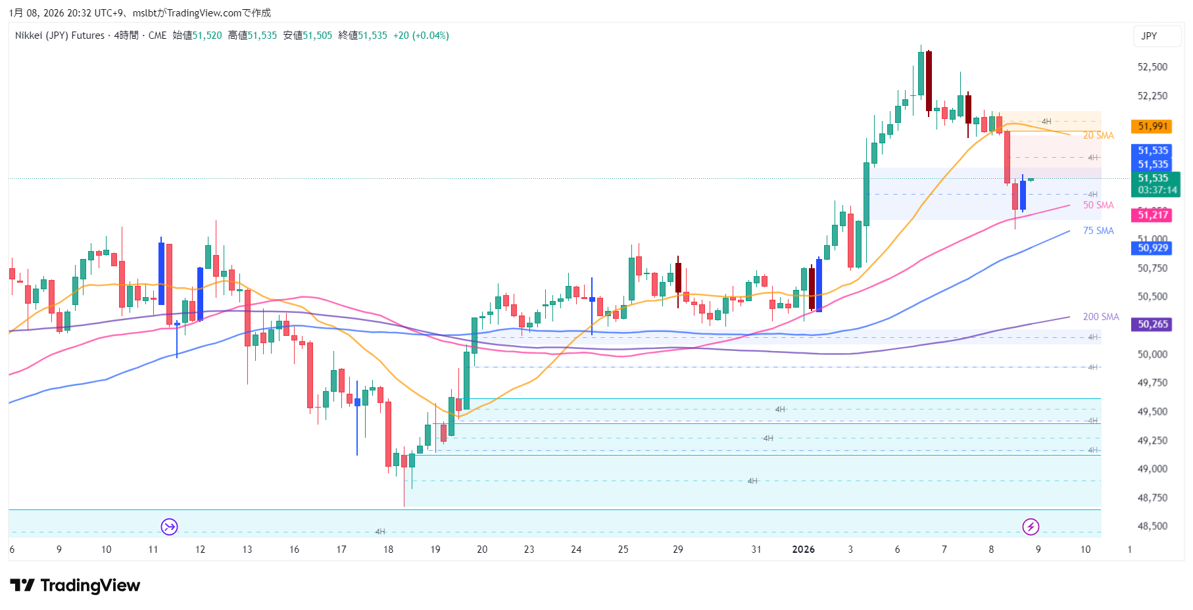Image resolution: width=1193 pixels, height=610 pixels.
Task: Click the orange 51,991 price label
Action: [x=1153, y=126]
